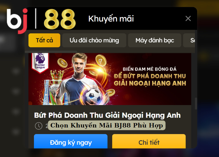Screen dimensions: 219x157
Task: Click the horizontal scrollbar under the tabs
Action: [51, 52]
